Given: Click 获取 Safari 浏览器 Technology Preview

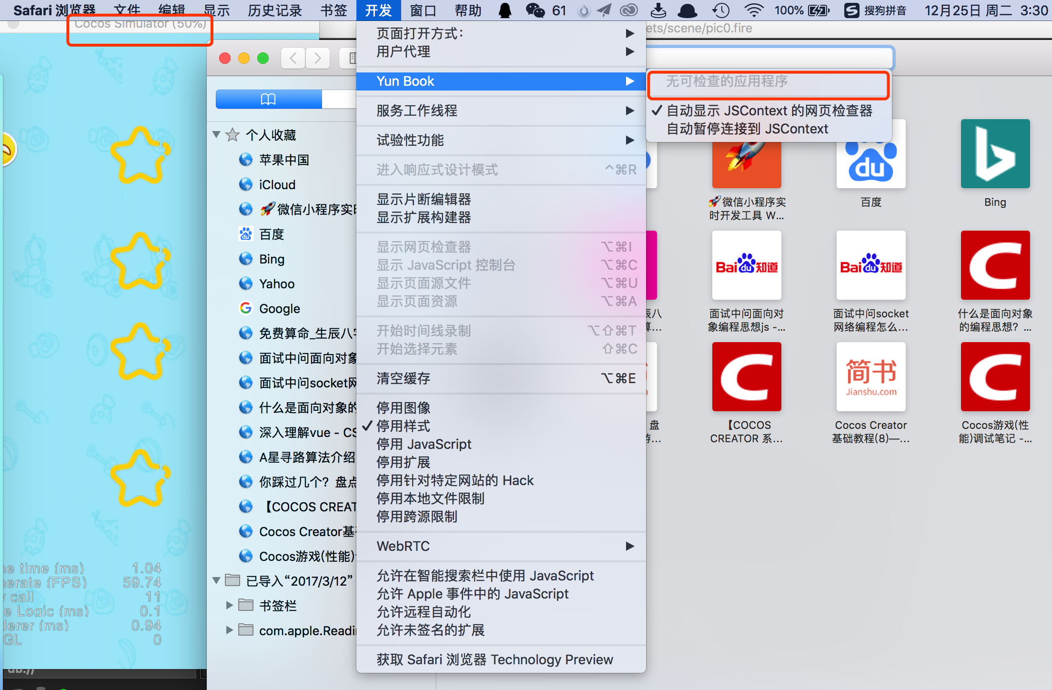Looking at the screenshot, I should (x=495, y=660).
